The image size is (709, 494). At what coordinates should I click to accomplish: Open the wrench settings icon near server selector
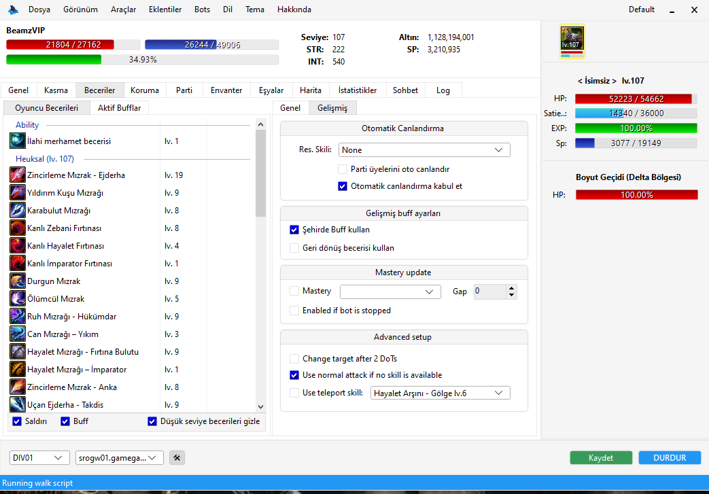point(176,457)
